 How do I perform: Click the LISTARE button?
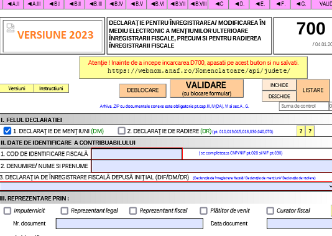point(313,90)
